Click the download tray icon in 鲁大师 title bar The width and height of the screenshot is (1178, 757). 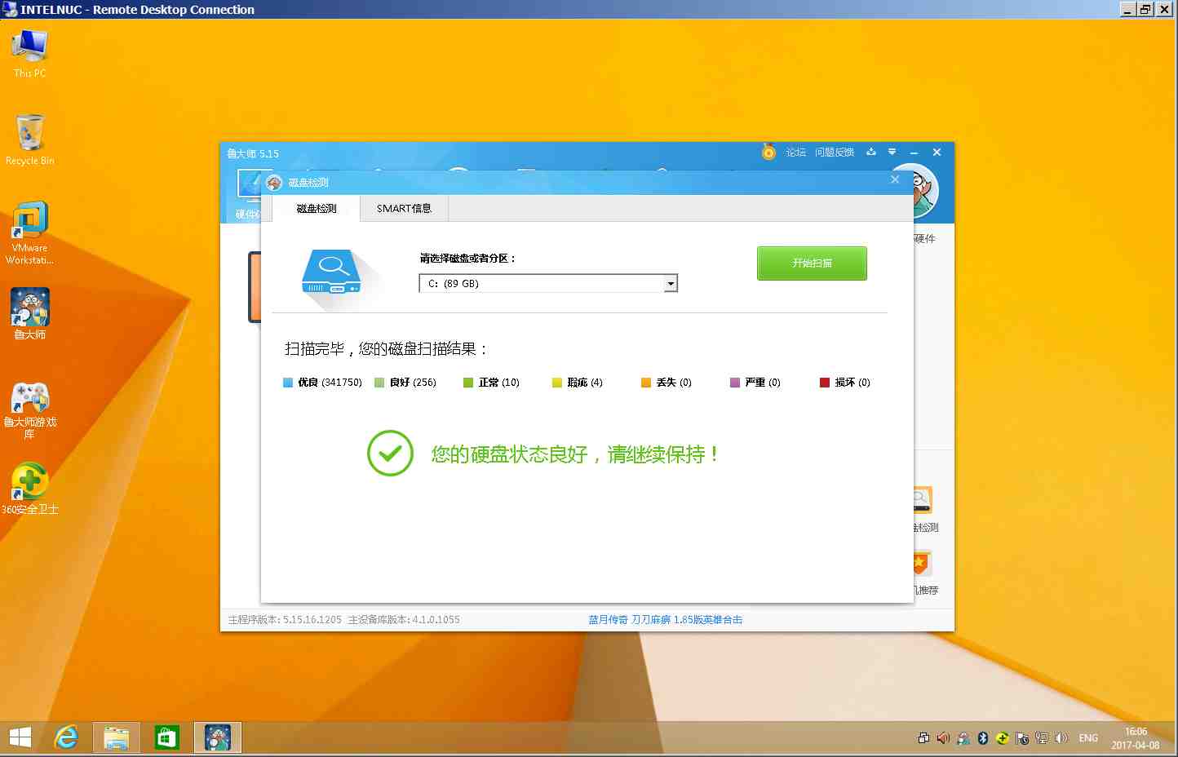point(871,152)
